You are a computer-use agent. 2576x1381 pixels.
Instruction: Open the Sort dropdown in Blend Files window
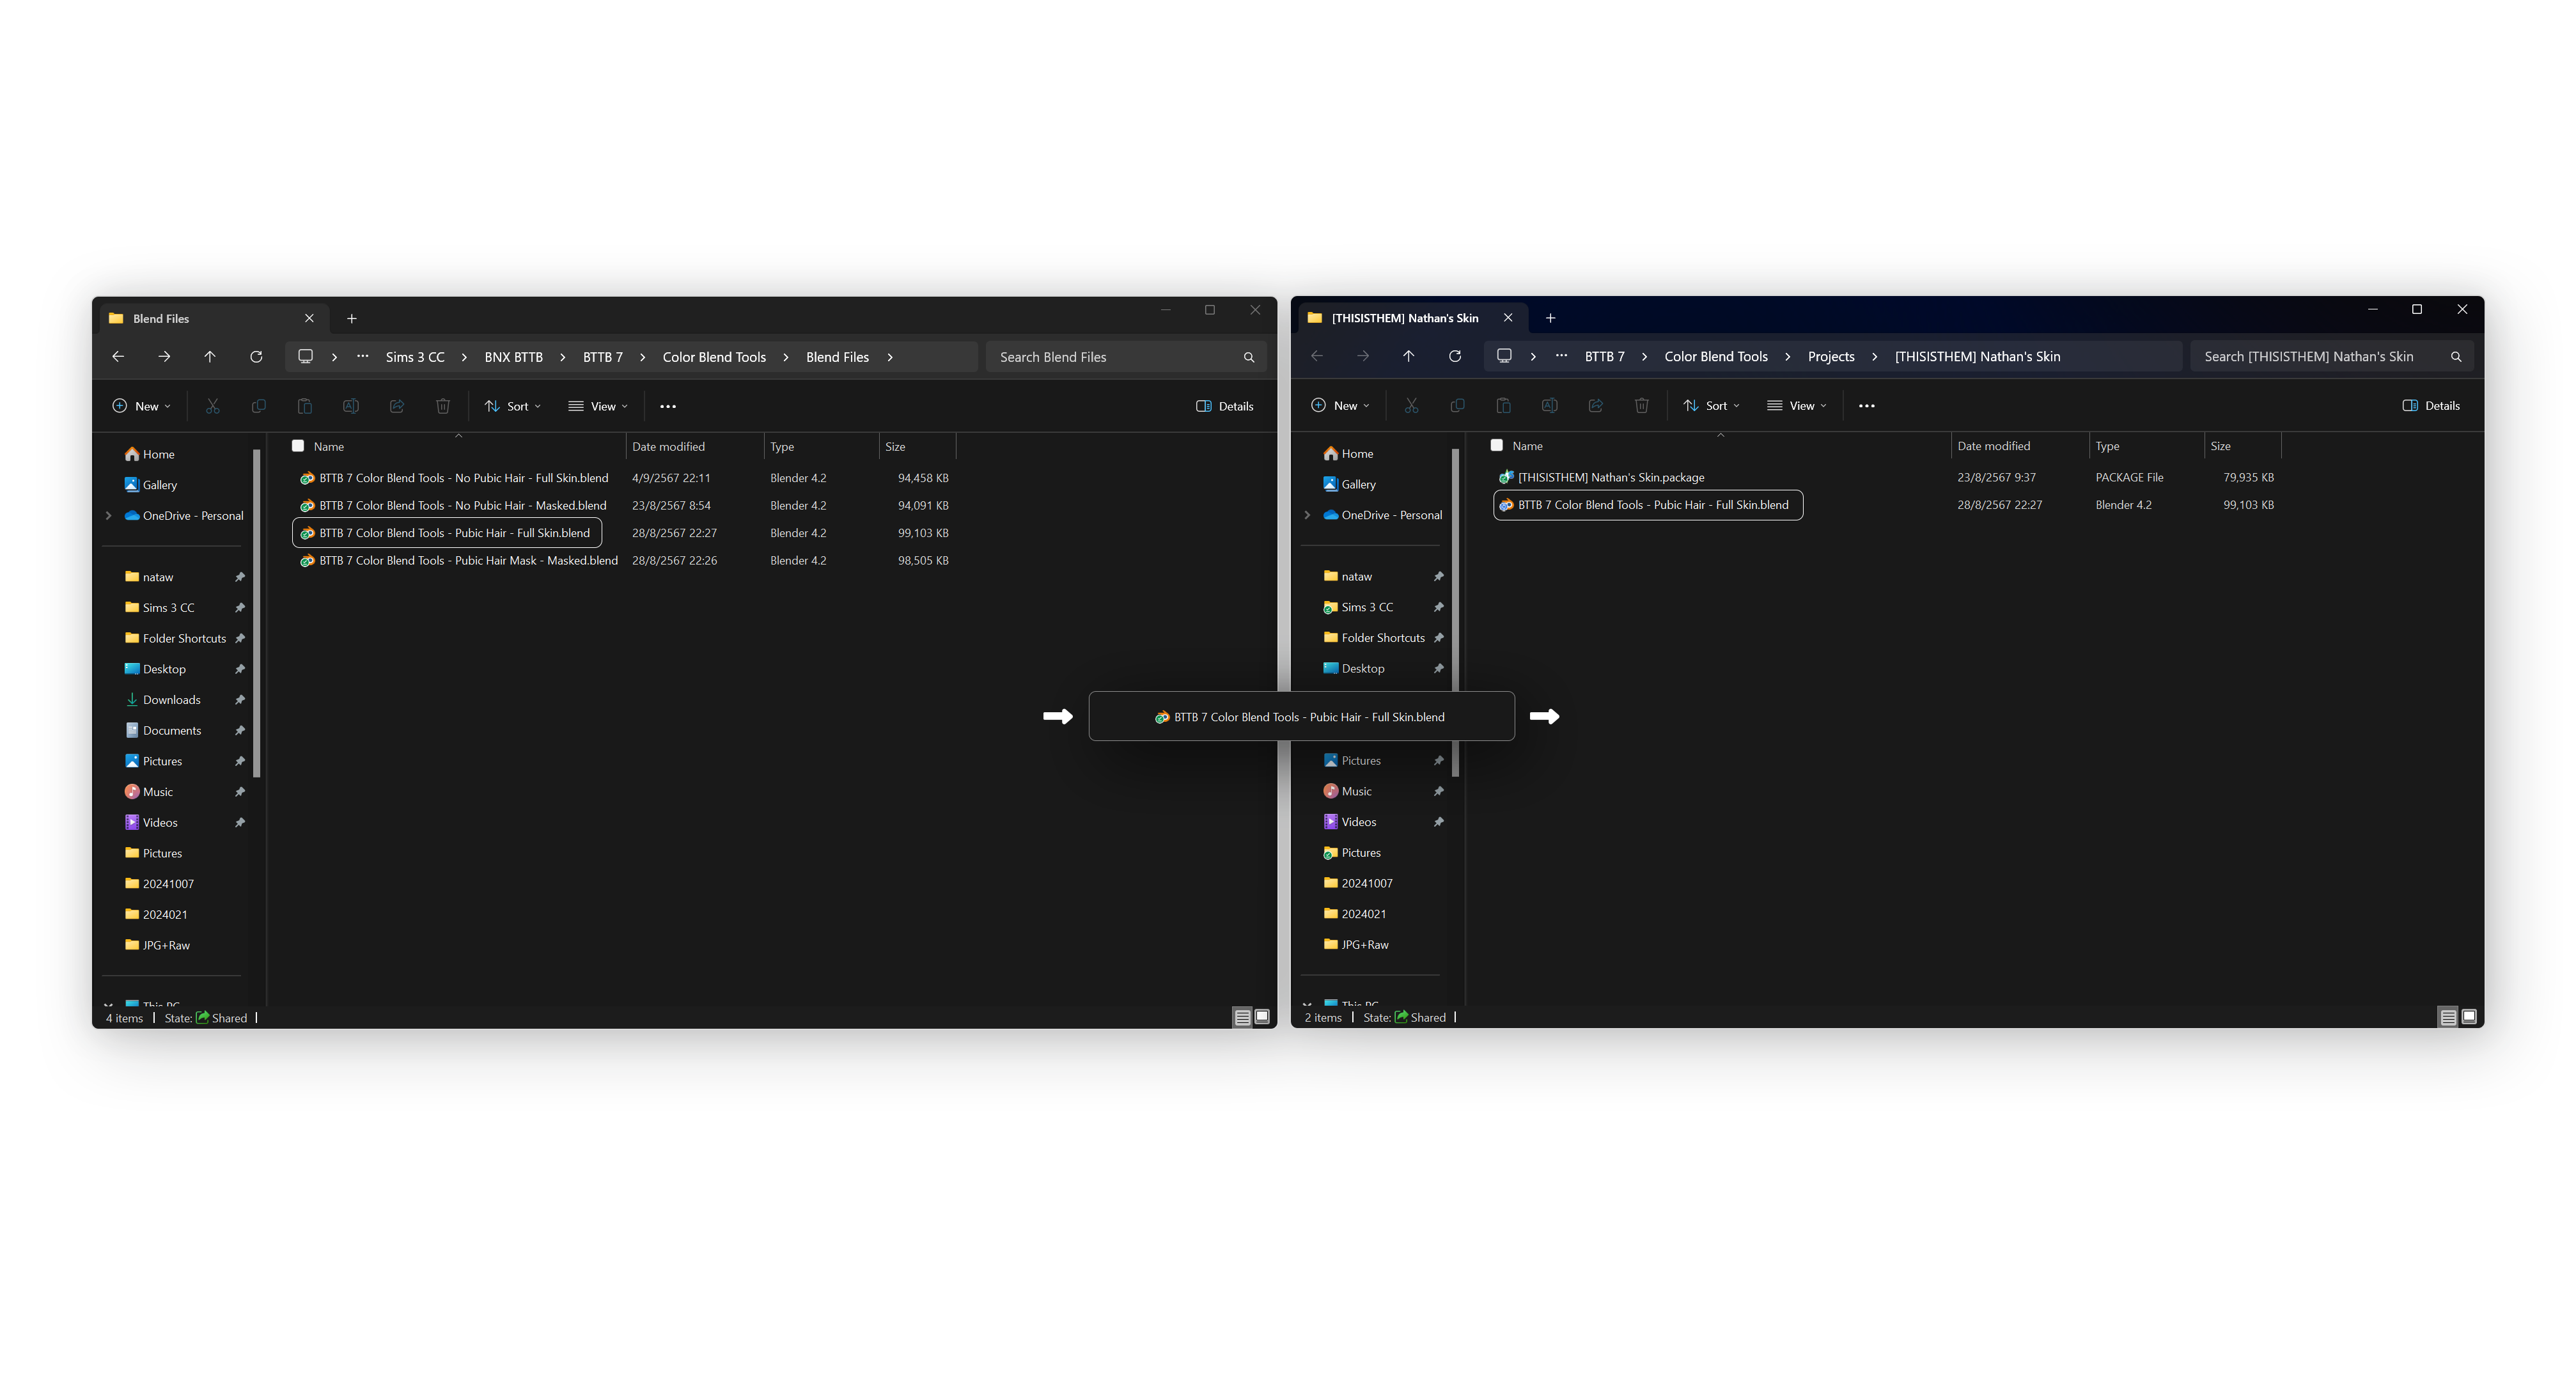[513, 406]
